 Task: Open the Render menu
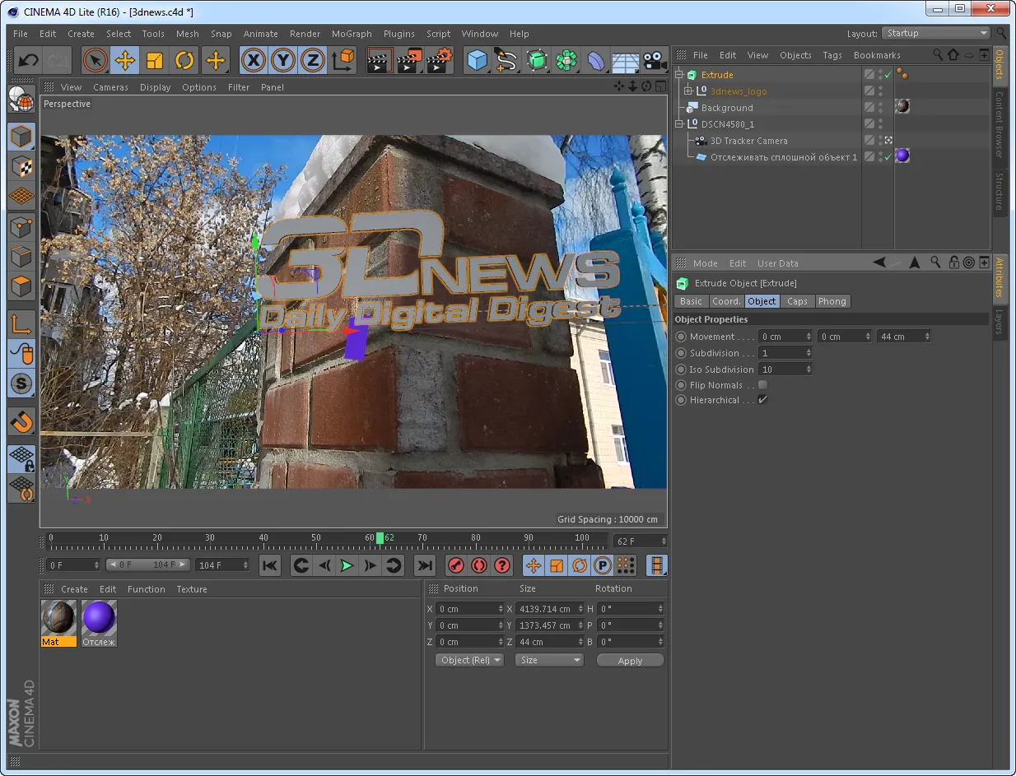(x=305, y=34)
